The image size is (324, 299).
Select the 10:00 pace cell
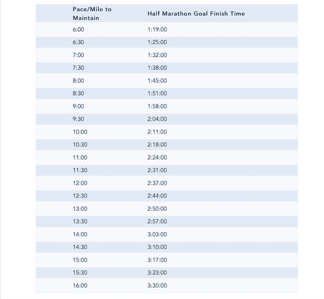(x=80, y=132)
